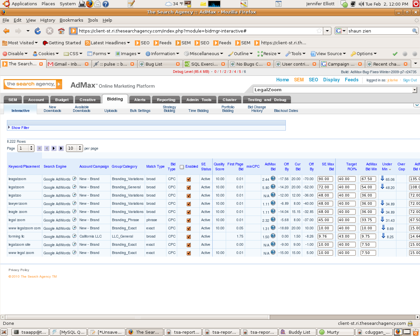Image resolution: width=420 pixels, height=336 pixels.
Task: Uncheck Enabled for forming llc keyword
Action: click(x=189, y=237)
